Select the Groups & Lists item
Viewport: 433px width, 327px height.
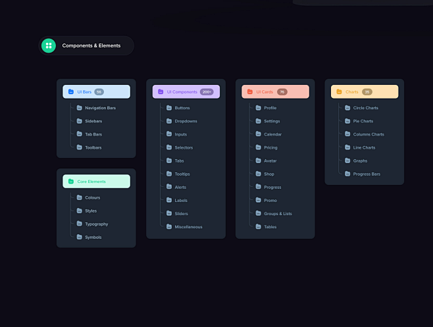(x=278, y=214)
